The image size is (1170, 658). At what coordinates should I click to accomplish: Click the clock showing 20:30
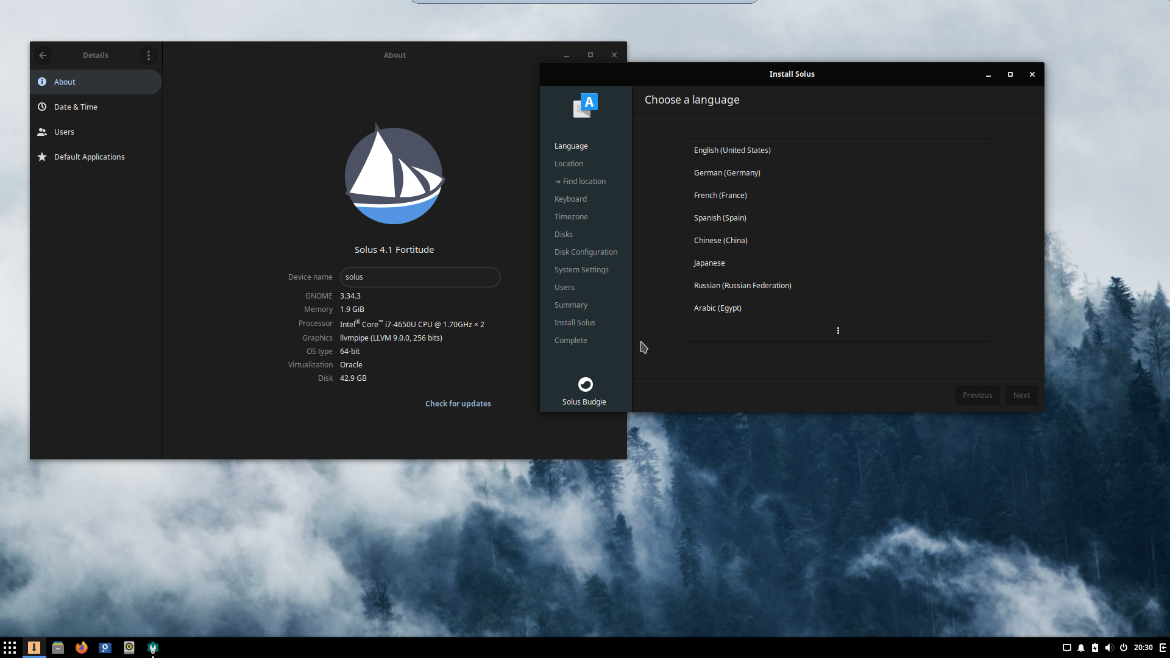(1143, 648)
